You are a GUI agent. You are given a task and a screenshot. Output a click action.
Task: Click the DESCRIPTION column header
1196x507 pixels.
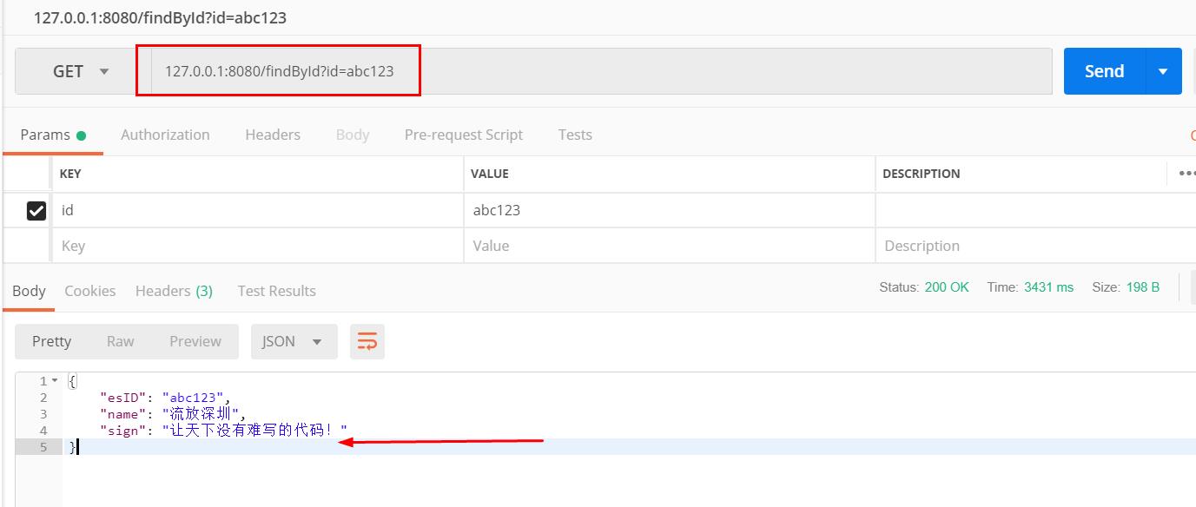tap(922, 174)
